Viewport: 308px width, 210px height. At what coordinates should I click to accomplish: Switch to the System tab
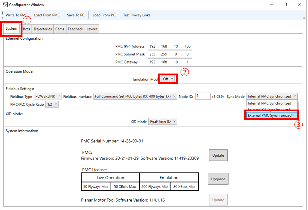click(x=12, y=29)
